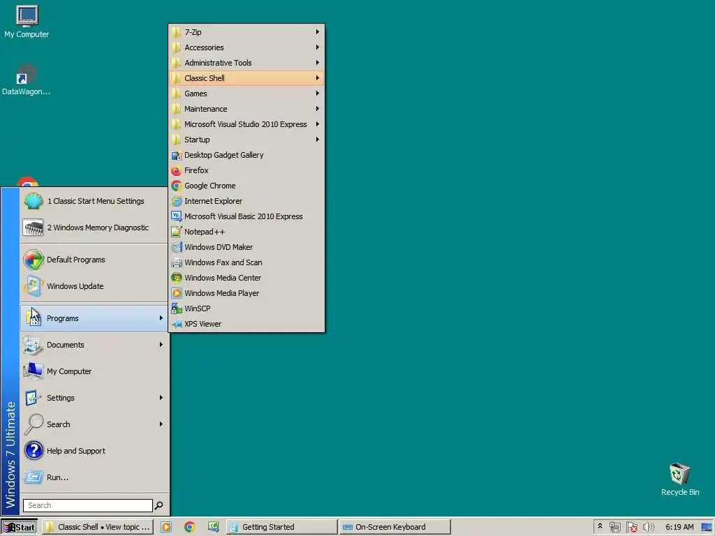
Task: Expand the Startup folder
Action: tap(246, 140)
